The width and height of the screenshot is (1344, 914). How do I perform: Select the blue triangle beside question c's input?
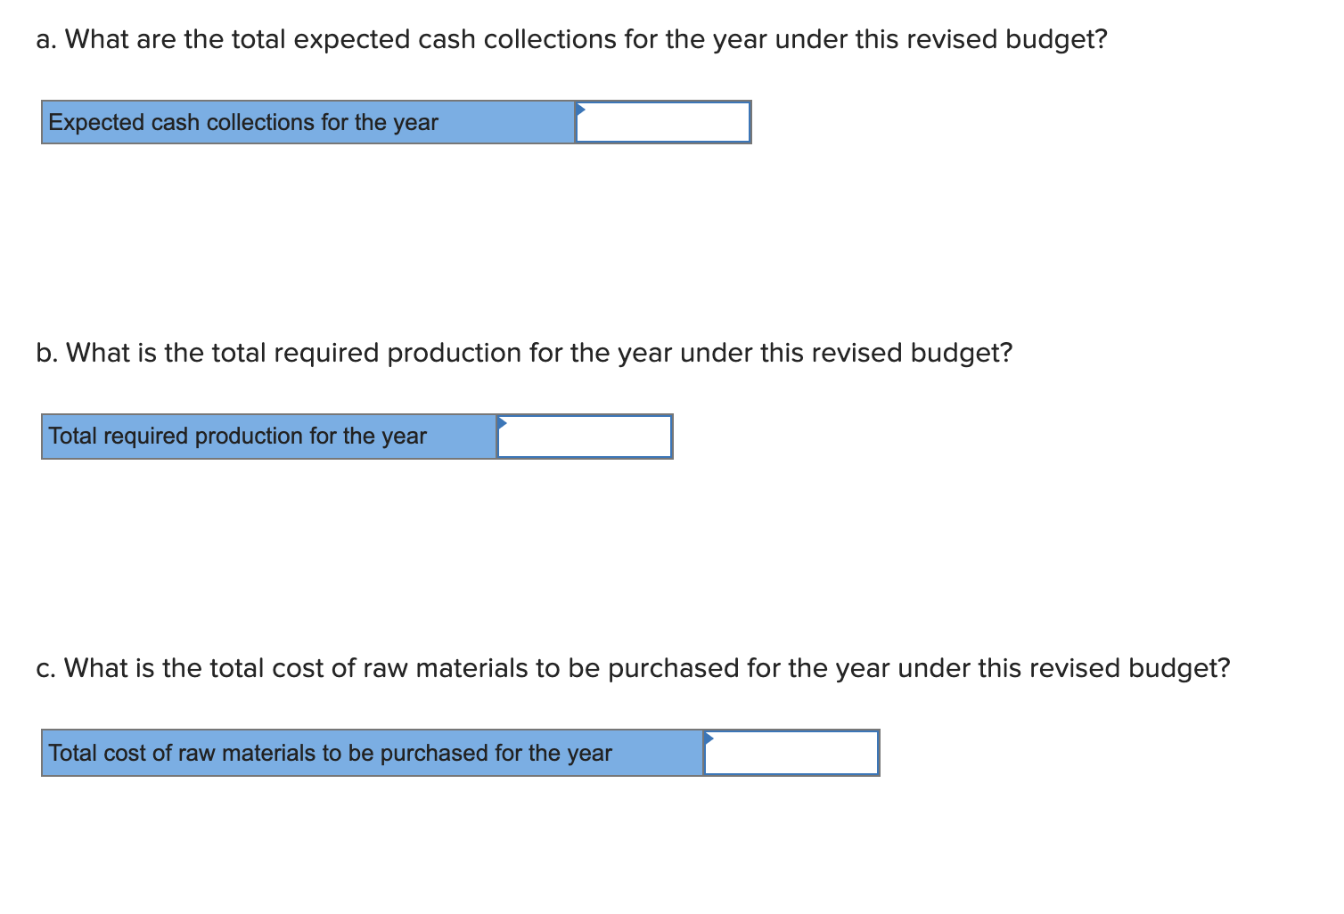pos(709,738)
